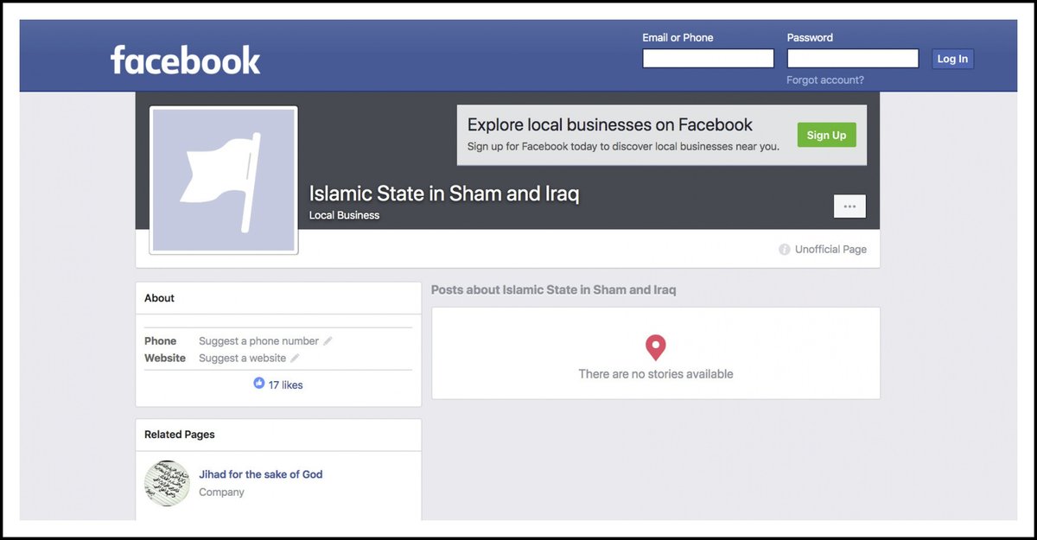Screen dimensions: 1037x540
Task: Click the pencil icon beside website
Action: click(295, 359)
